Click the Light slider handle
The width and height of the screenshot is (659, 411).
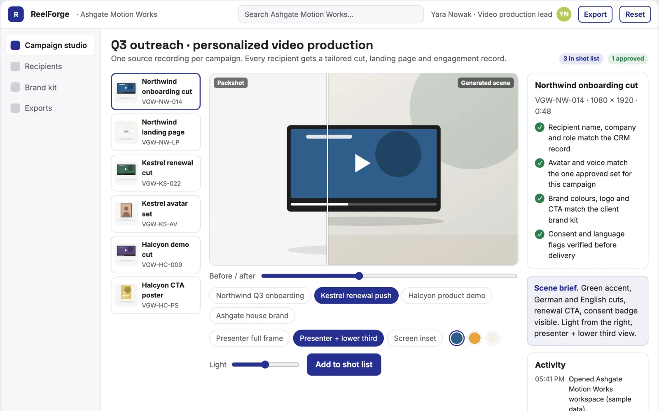[265, 365]
